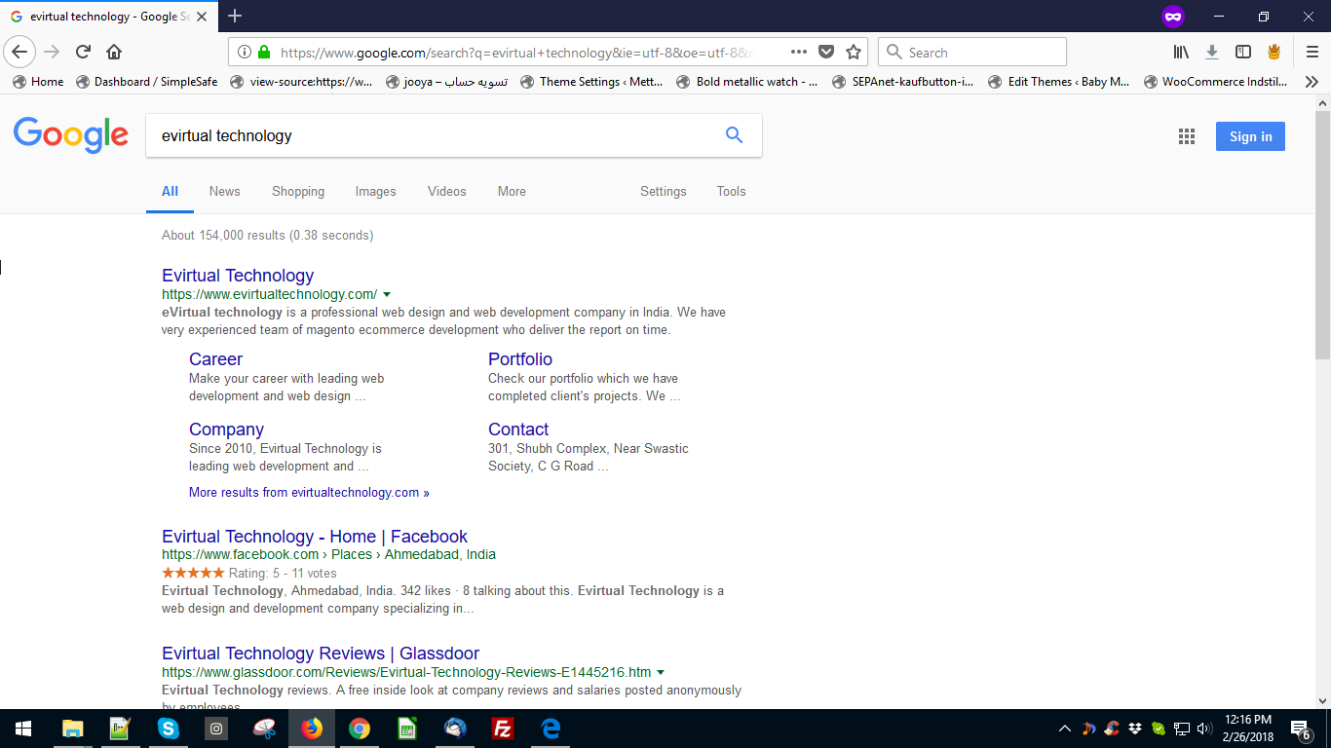Toggle the sidebars icon
This screenshot has width=1331, height=748.
click(x=1243, y=52)
